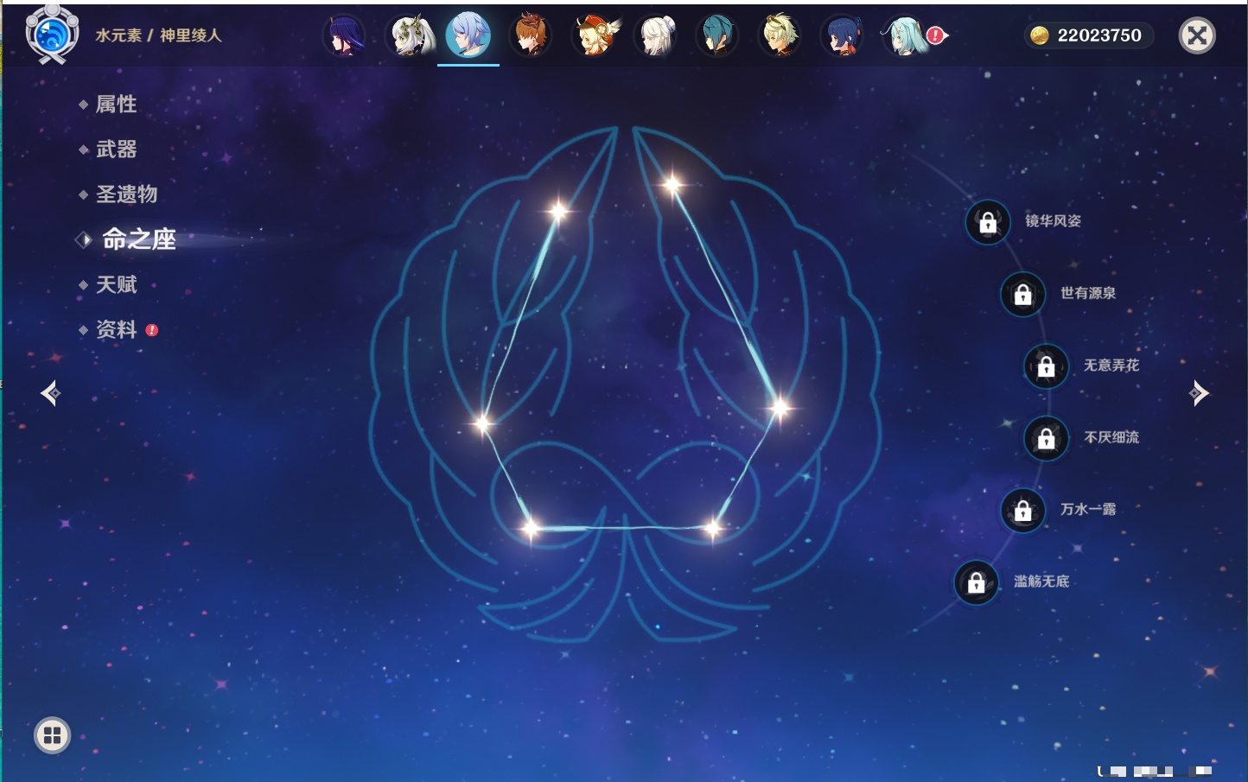Click the middle-left star node of constellation
The width and height of the screenshot is (1248, 782).
click(482, 423)
